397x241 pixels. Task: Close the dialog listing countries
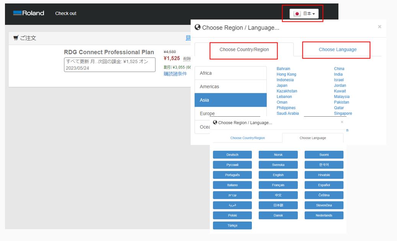pos(379,26)
